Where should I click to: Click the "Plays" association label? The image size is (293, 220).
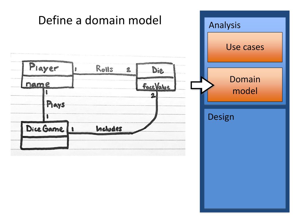(x=56, y=104)
